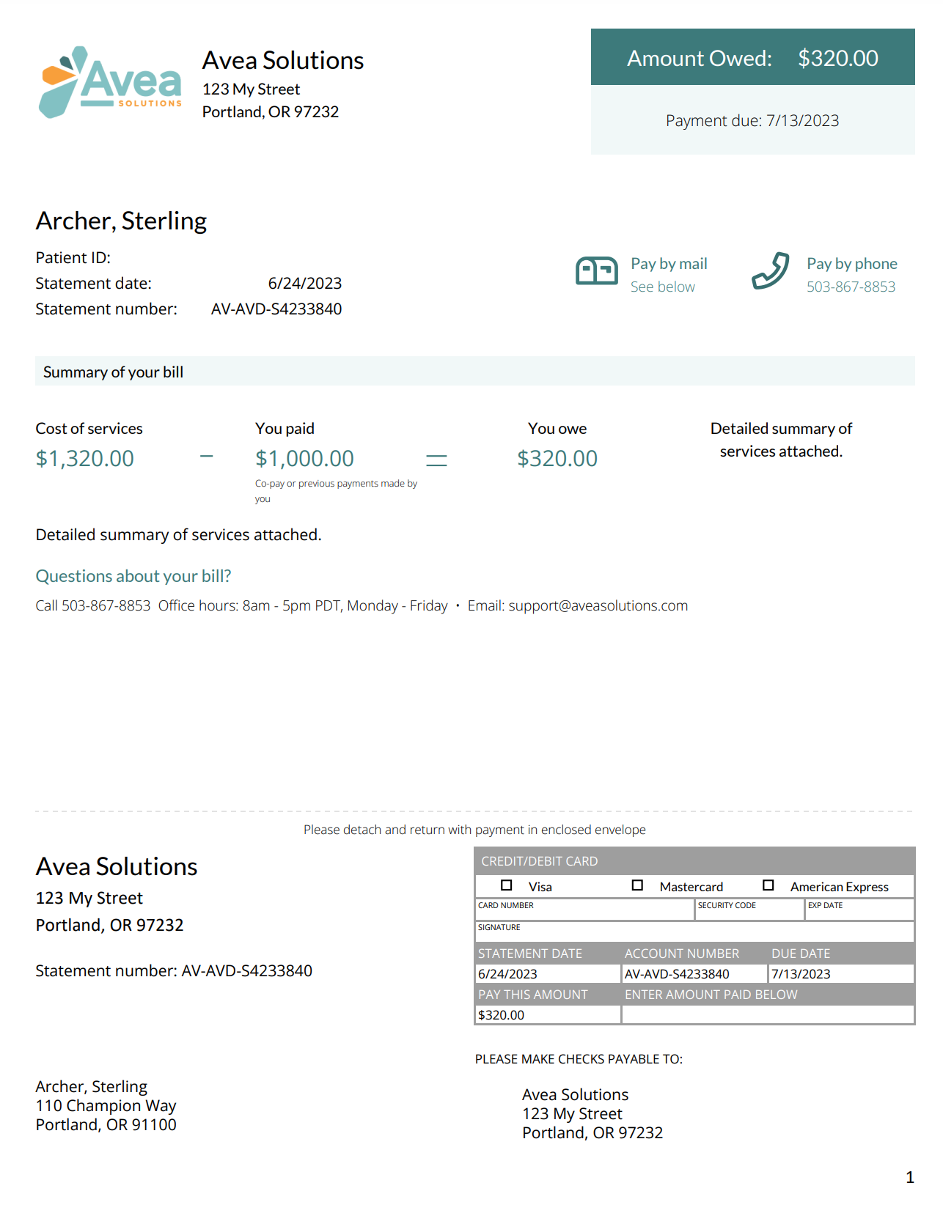The height and width of the screenshot is (1224, 943).
Task: Click You paid amount $1,000.00
Action: (304, 458)
